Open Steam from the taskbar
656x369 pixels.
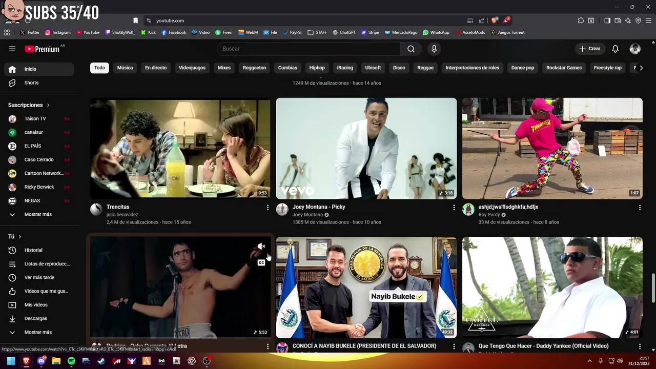click(101, 361)
